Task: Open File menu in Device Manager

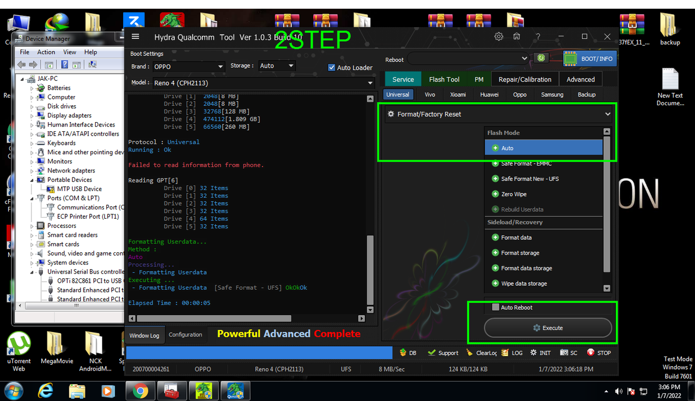Action: click(x=24, y=52)
